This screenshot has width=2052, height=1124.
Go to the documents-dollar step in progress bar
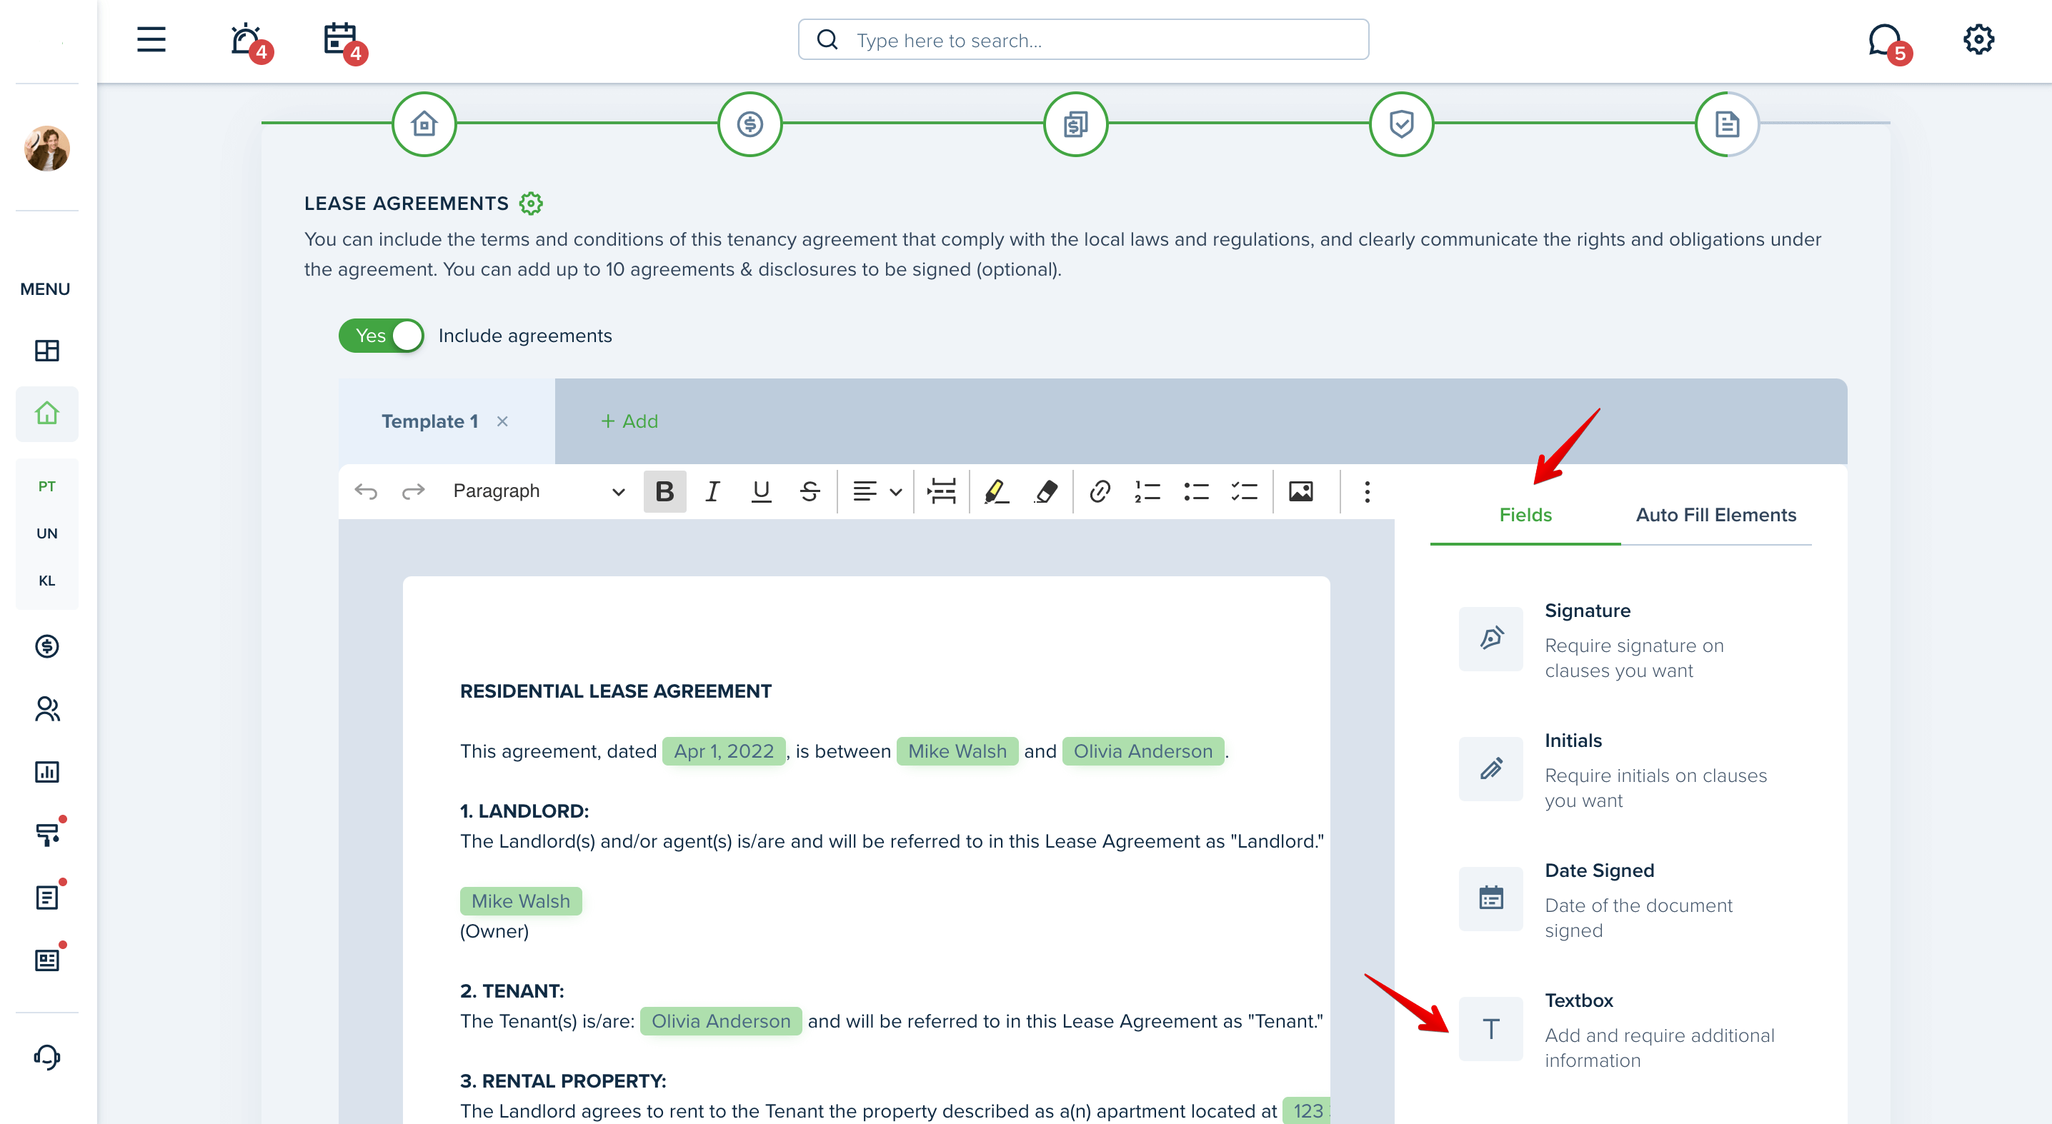click(1075, 124)
